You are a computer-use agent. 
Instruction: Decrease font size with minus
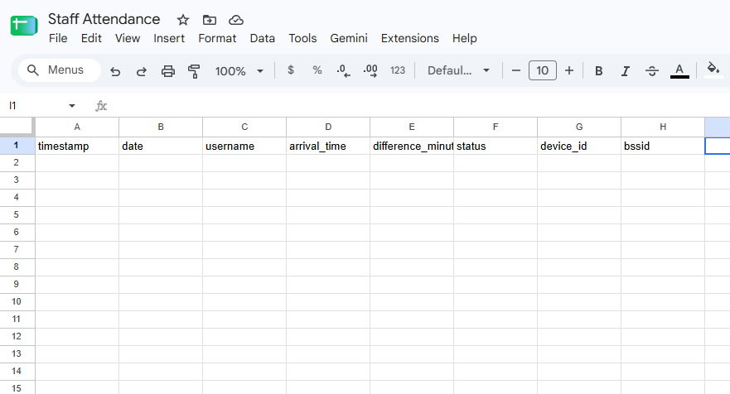516,70
